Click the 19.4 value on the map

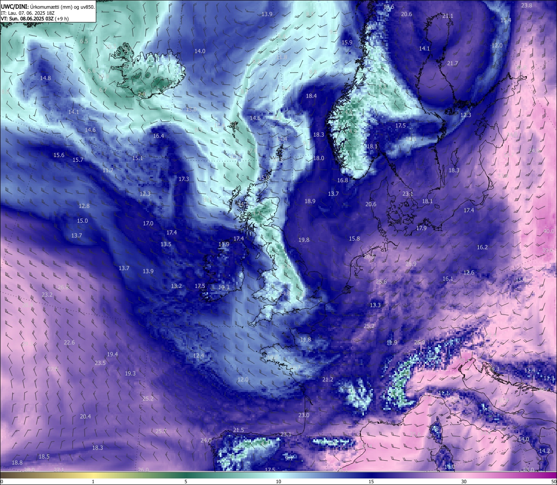click(x=112, y=355)
